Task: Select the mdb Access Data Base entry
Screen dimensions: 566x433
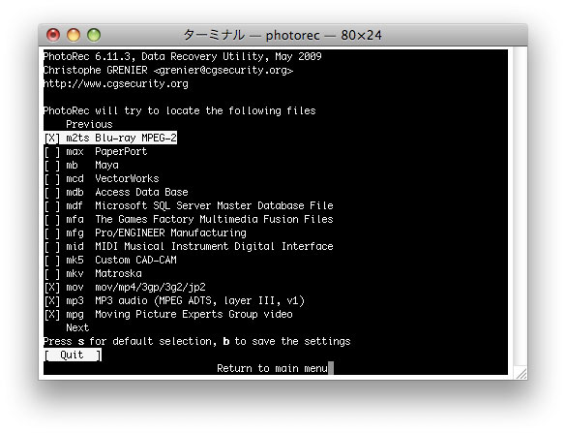Action: (x=116, y=192)
